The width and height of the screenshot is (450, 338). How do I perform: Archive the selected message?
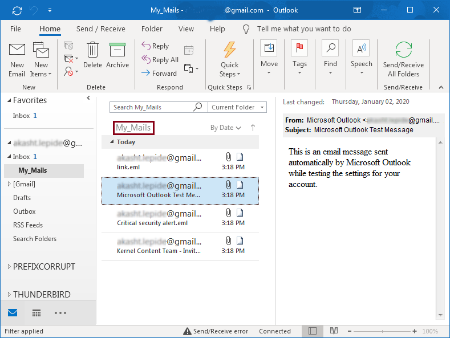pyautogui.click(x=117, y=55)
